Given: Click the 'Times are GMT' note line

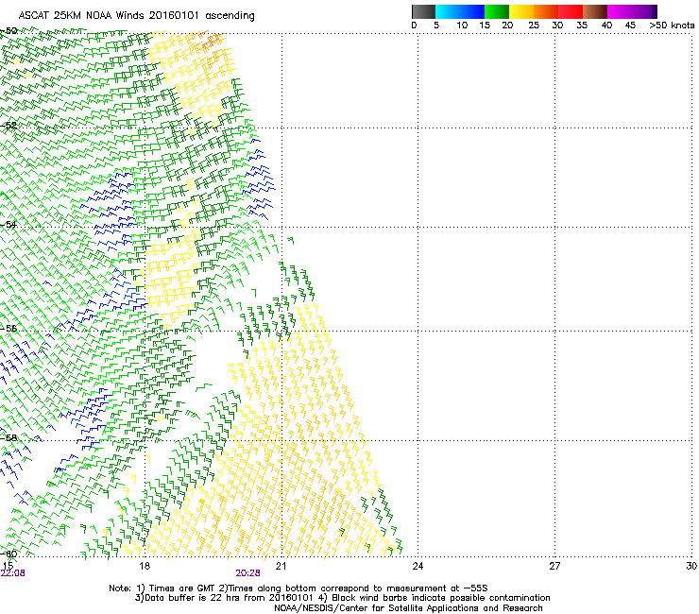Looking at the screenshot, I should click(x=298, y=588).
